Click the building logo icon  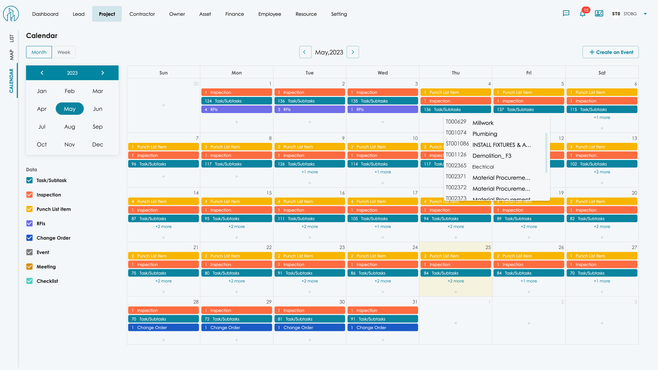11,14
